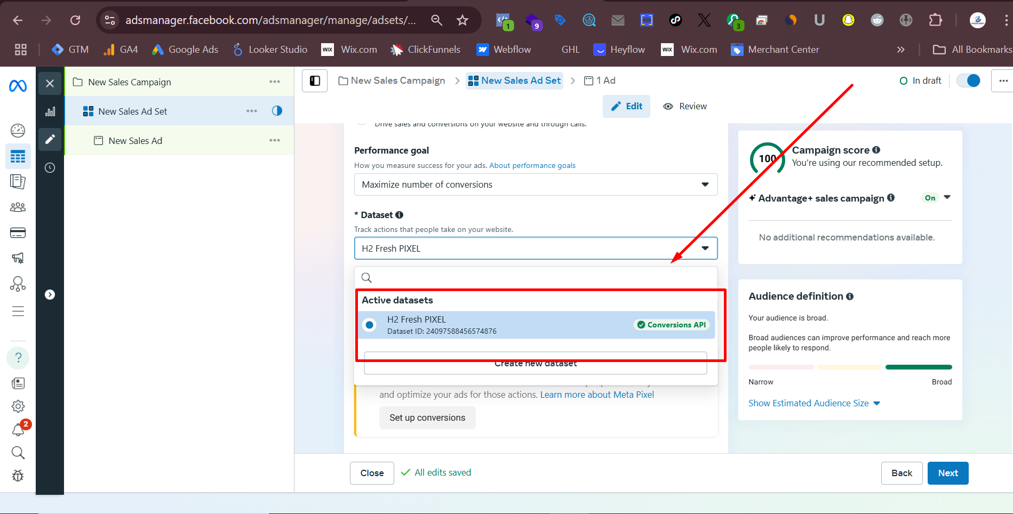1013x514 pixels.
Task: Open the Billing card icon in sidebar
Action: pyautogui.click(x=18, y=233)
